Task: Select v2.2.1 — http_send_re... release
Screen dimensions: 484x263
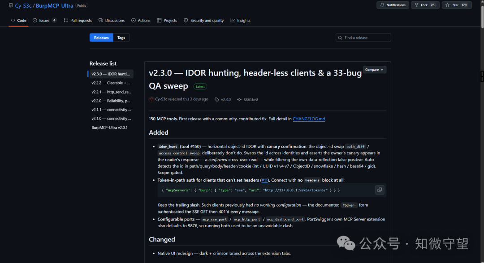Action: 111,92
